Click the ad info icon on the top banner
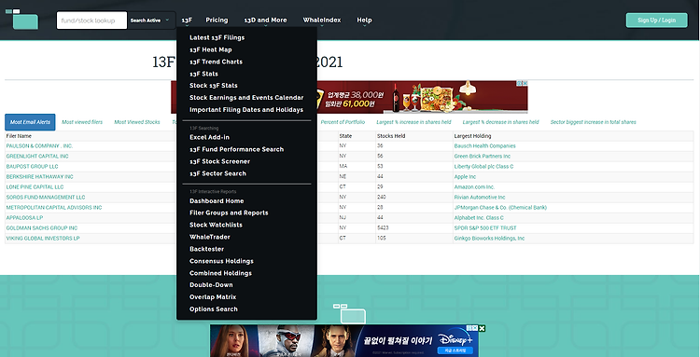Screen dimensions: 700x357 520,83
